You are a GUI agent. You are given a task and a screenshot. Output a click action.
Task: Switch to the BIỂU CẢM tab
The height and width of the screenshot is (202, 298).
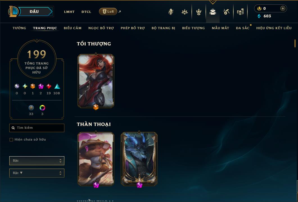73,28
